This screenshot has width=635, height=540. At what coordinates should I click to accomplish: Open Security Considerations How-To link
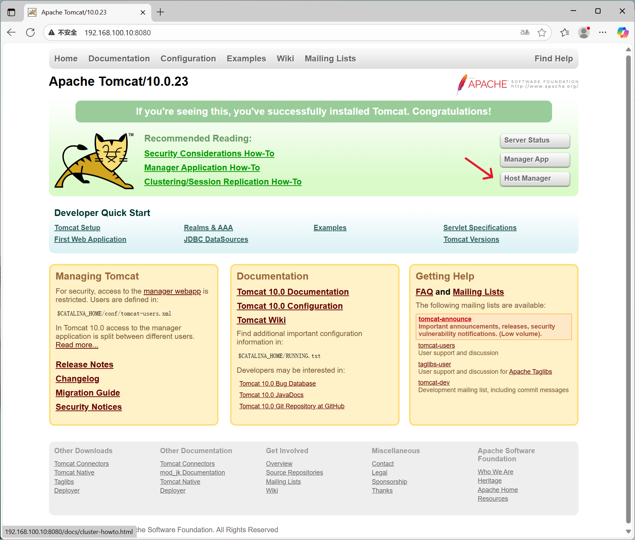(209, 154)
